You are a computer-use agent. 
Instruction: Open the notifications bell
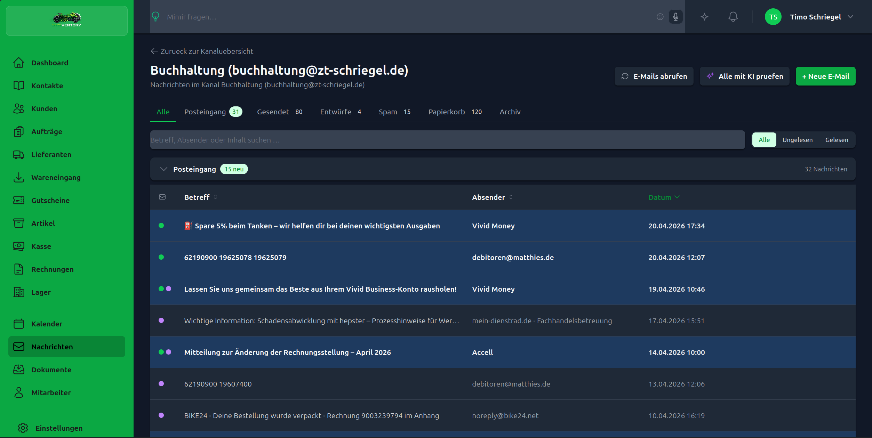733,17
